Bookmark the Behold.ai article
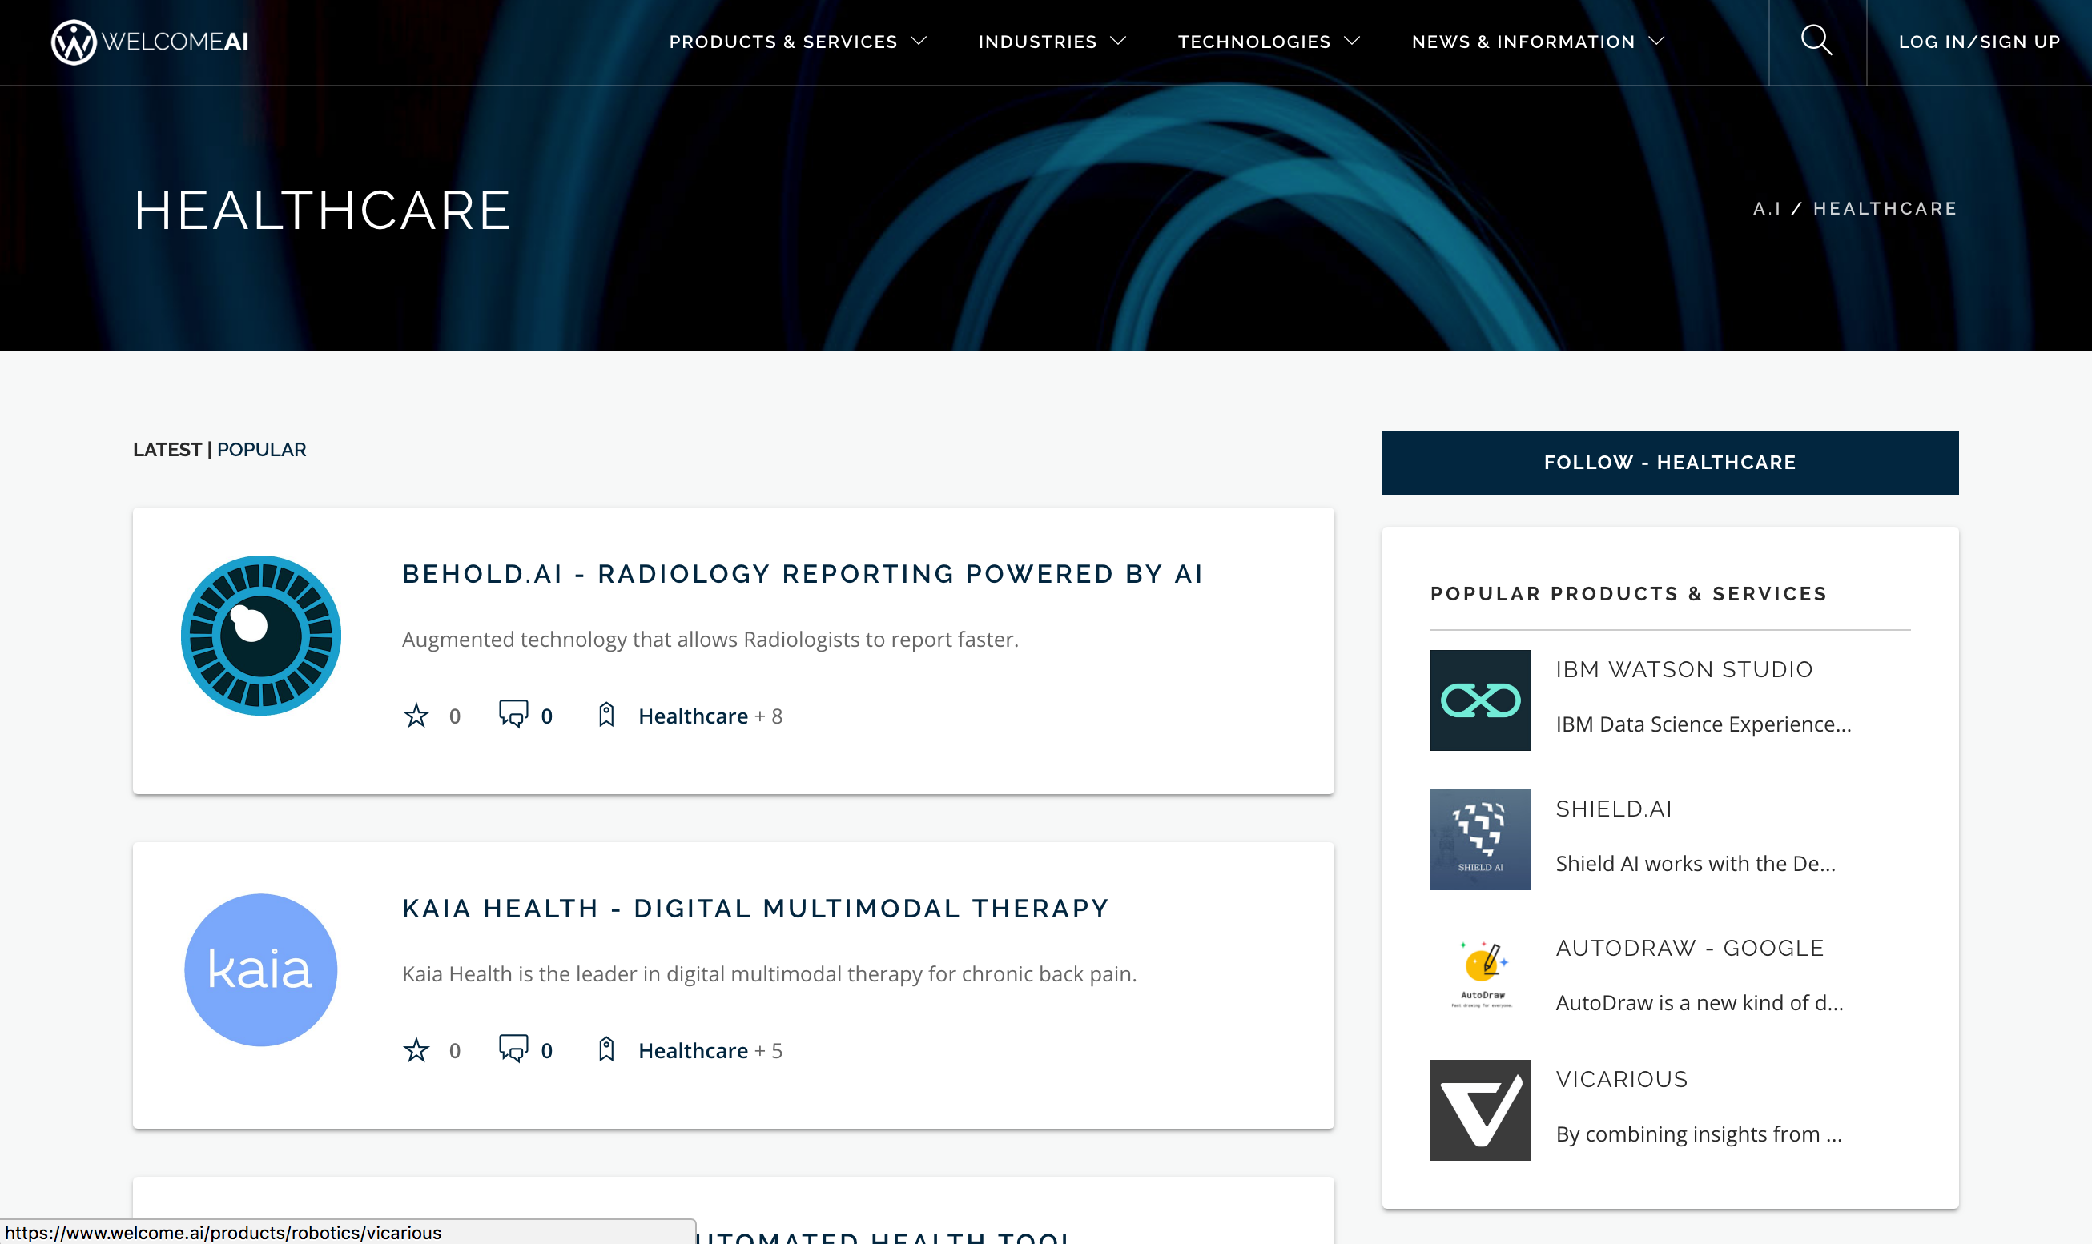This screenshot has width=2092, height=1244. (x=605, y=715)
